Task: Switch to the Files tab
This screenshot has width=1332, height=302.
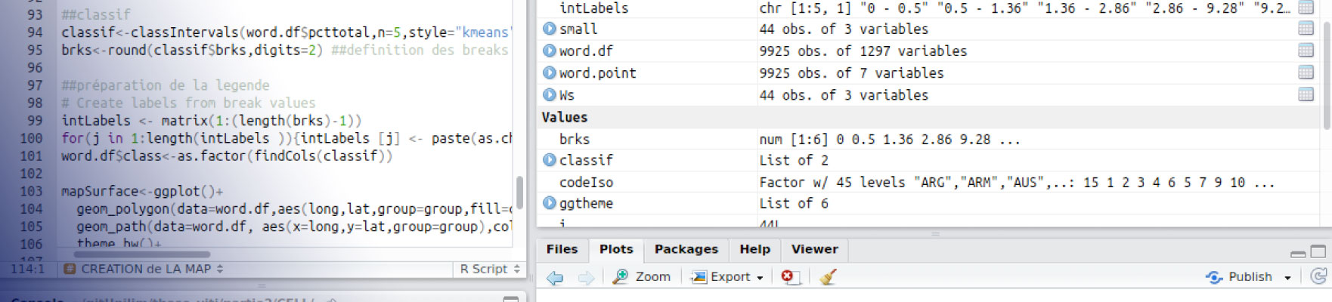Action: pyautogui.click(x=562, y=249)
